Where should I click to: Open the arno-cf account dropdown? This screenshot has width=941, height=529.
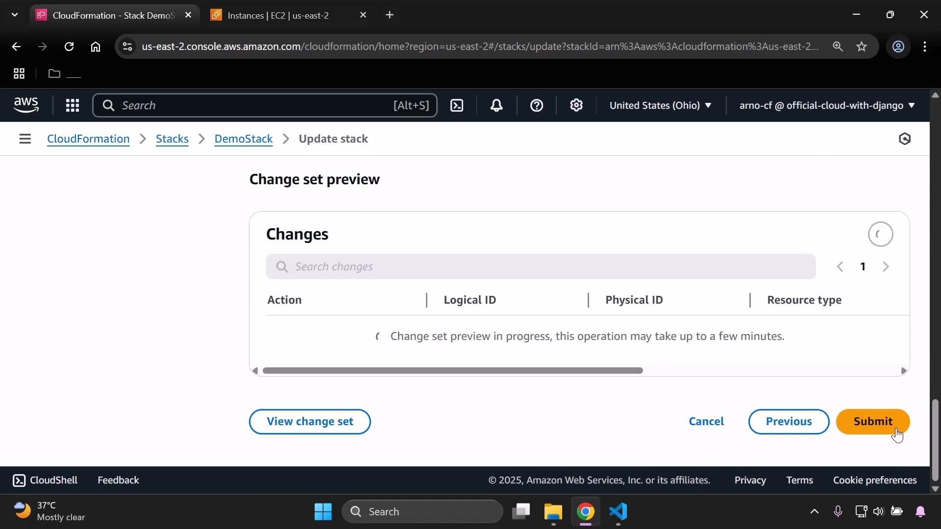827,106
